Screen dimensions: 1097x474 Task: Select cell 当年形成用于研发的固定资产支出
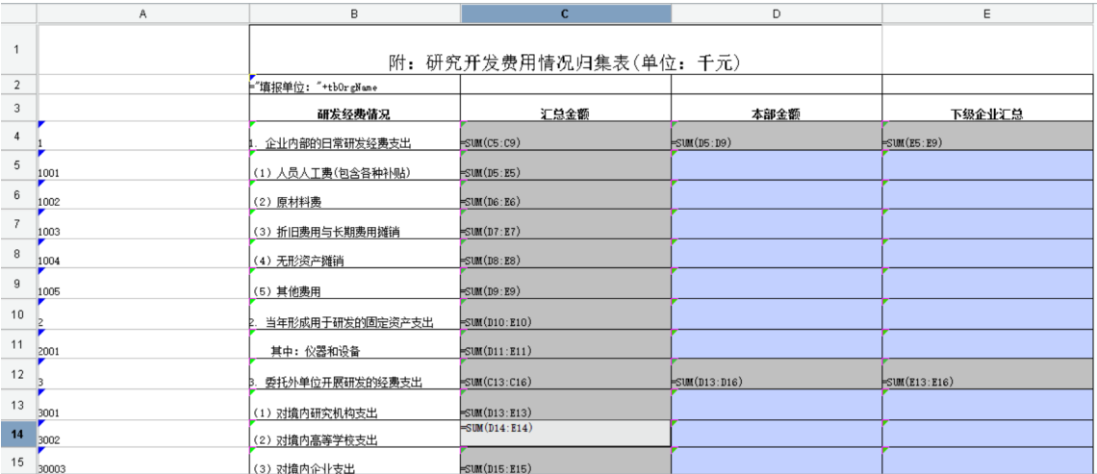point(355,313)
